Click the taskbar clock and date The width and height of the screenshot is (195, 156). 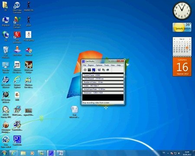point(187,153)
